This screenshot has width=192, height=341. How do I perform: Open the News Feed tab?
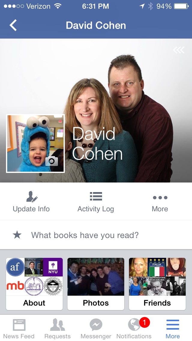19,329
